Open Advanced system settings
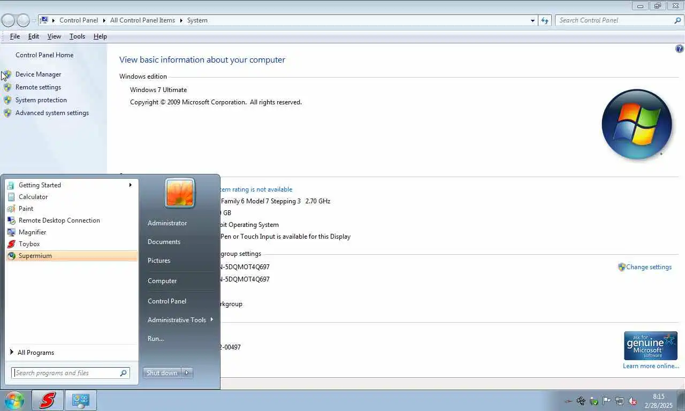This screenshot has height=411, width=685. [x=52, y=113]
